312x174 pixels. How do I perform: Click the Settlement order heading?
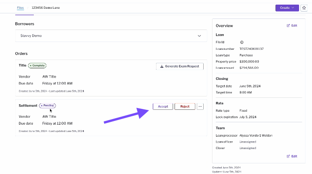[x=28, y=106]
